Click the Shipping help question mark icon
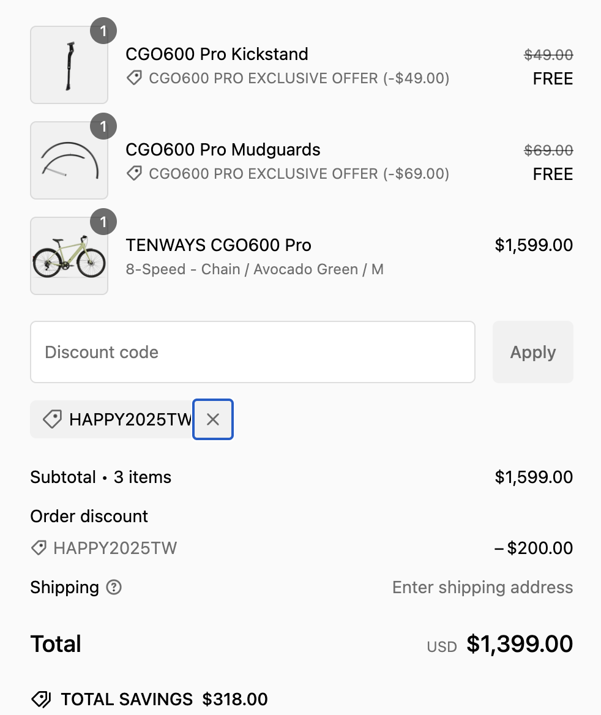The image size is (601, 715). click(114, 588)
